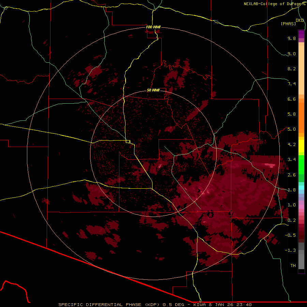
Task: Click the 9.0 value on the scale
Action: point(292,54)
